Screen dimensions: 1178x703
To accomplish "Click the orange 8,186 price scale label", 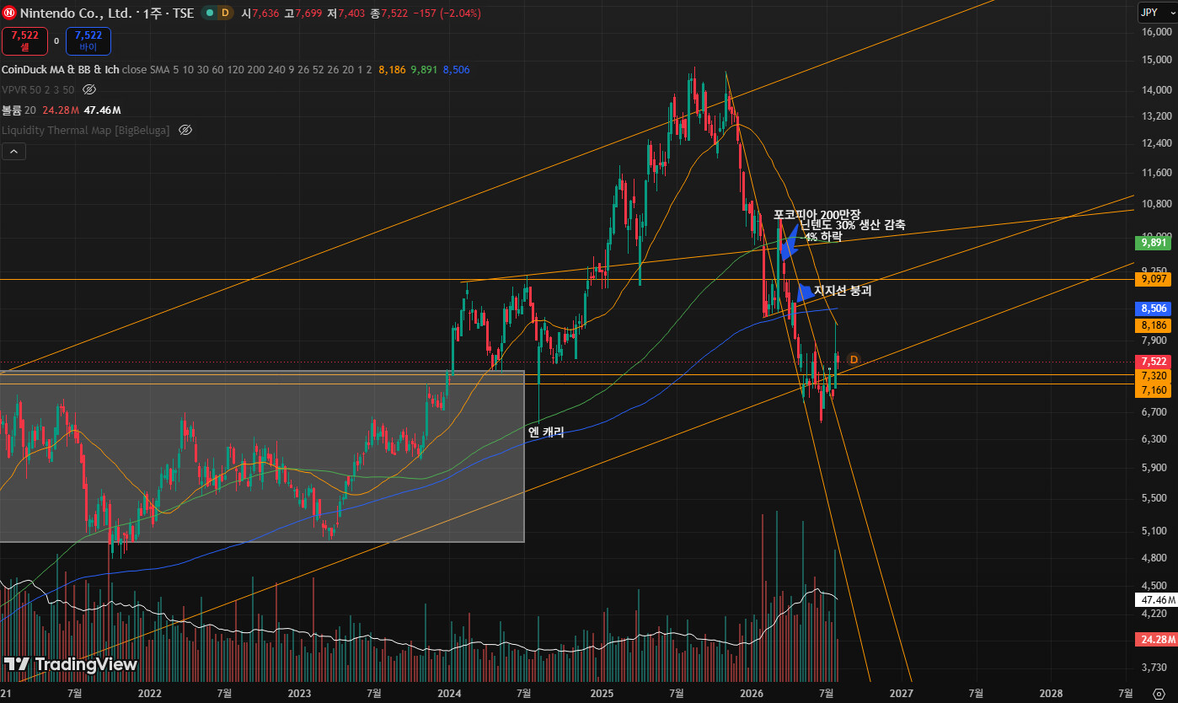I will point(1154,325).
